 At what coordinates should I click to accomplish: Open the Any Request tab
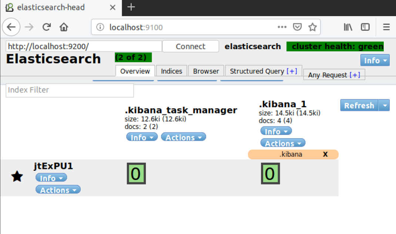[334, 75]
